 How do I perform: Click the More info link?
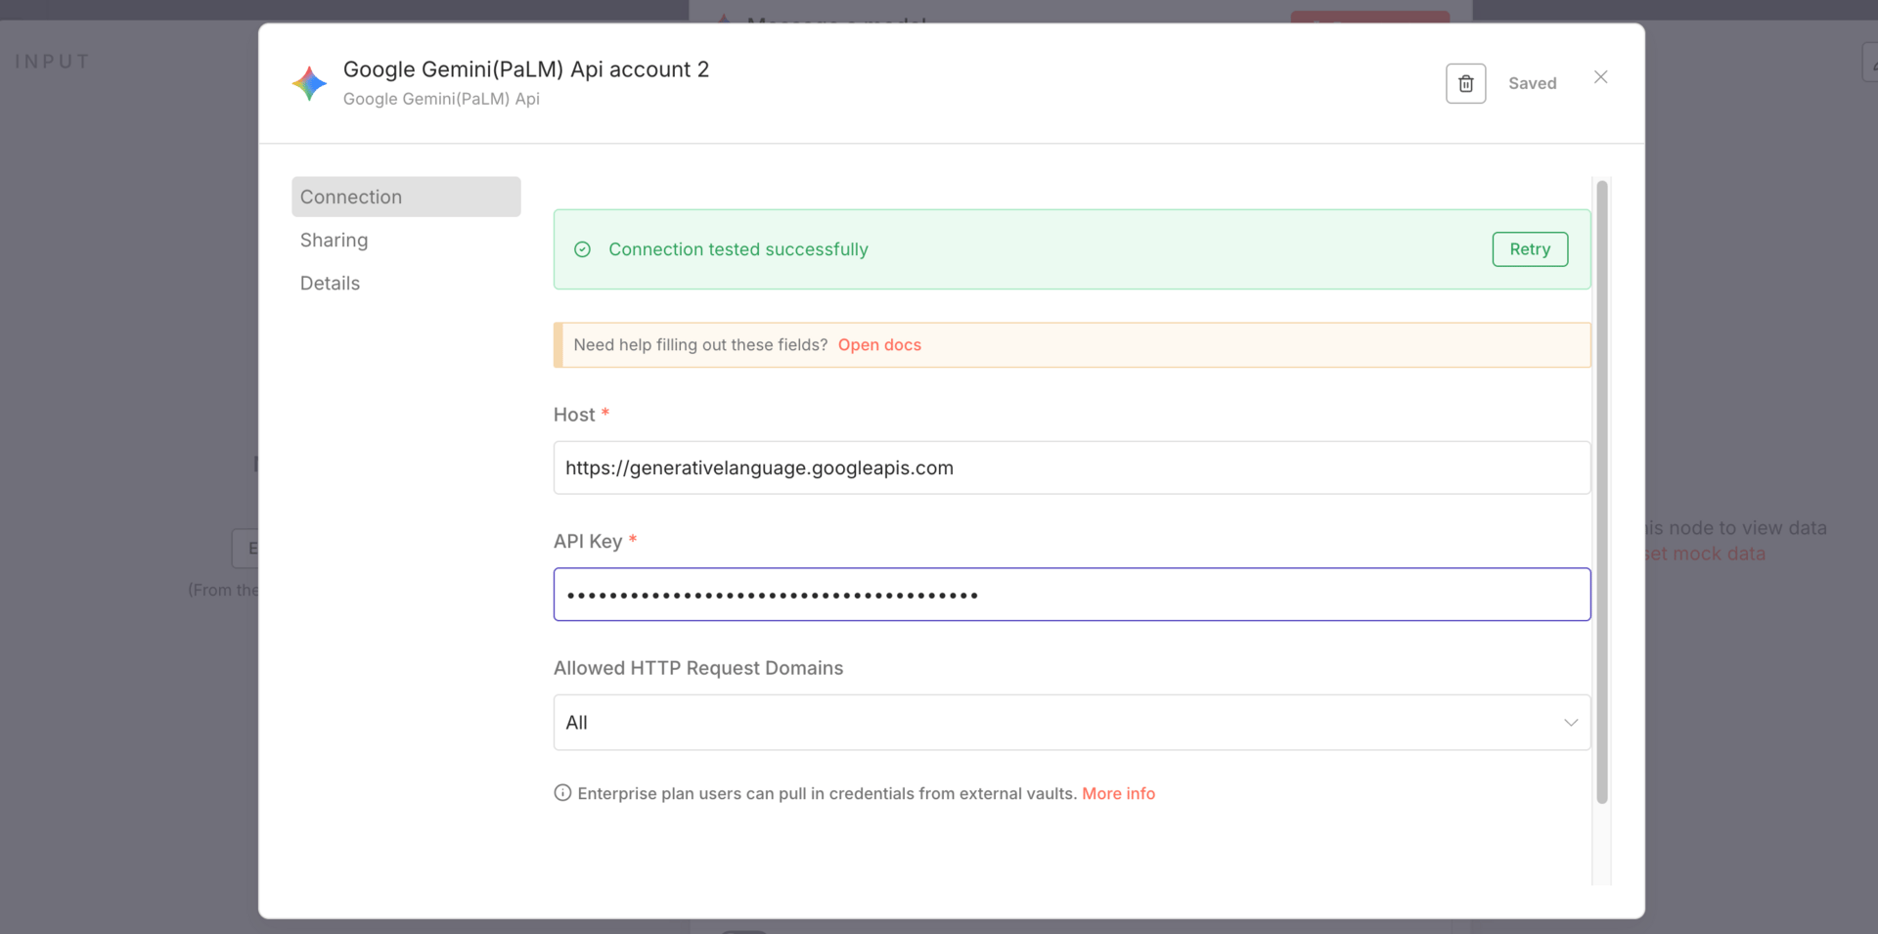point(1118,793)
